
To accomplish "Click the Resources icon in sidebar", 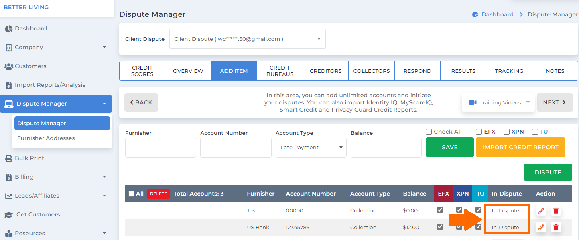I will pyautogui.click(x=8, y=234).
